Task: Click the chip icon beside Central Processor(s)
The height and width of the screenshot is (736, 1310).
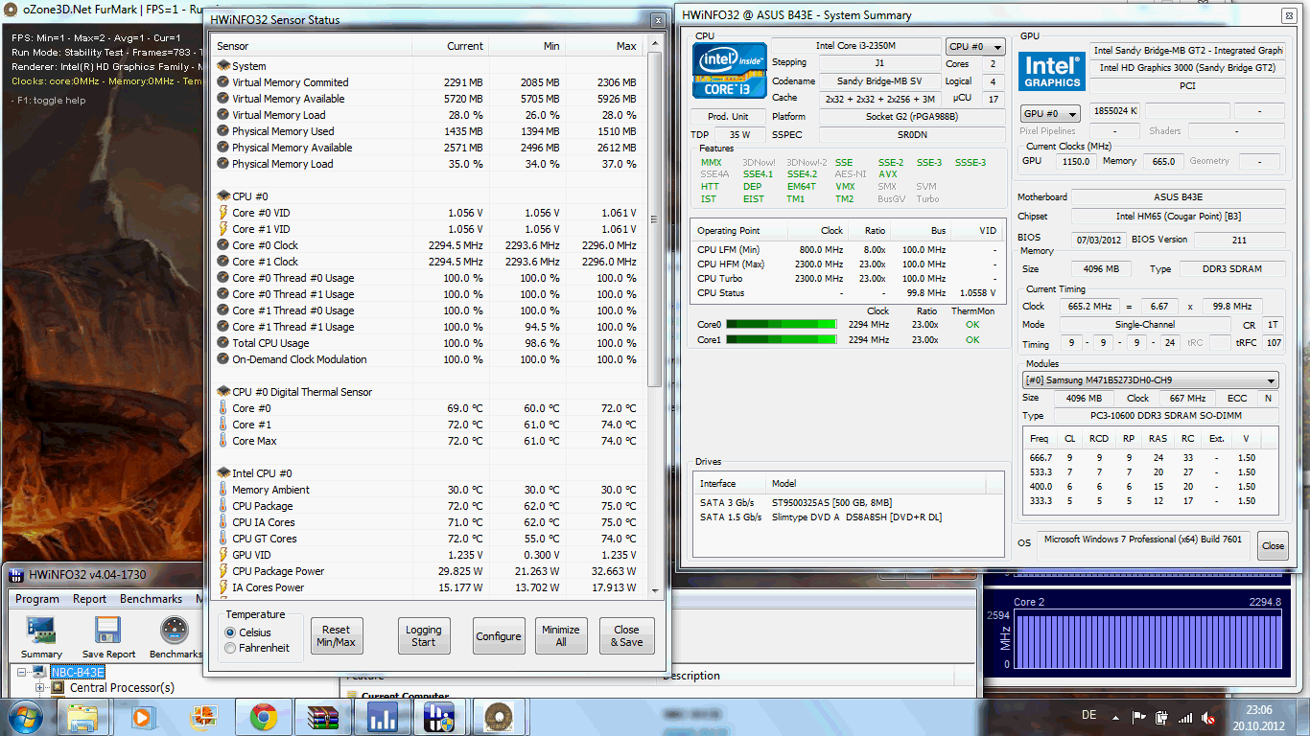Action: tap(58, 687)
